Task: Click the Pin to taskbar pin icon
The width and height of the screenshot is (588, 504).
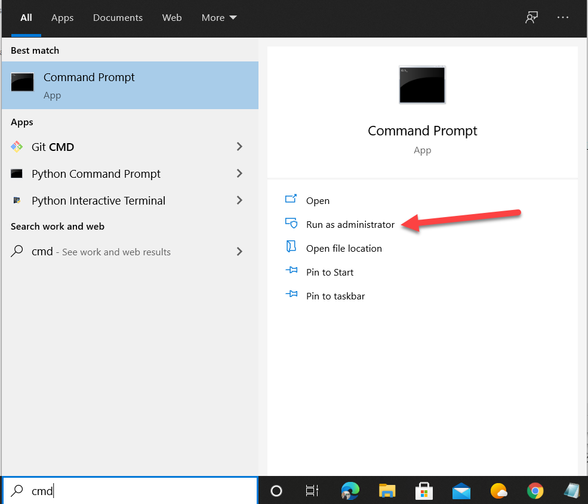Action: pos(291,294)
